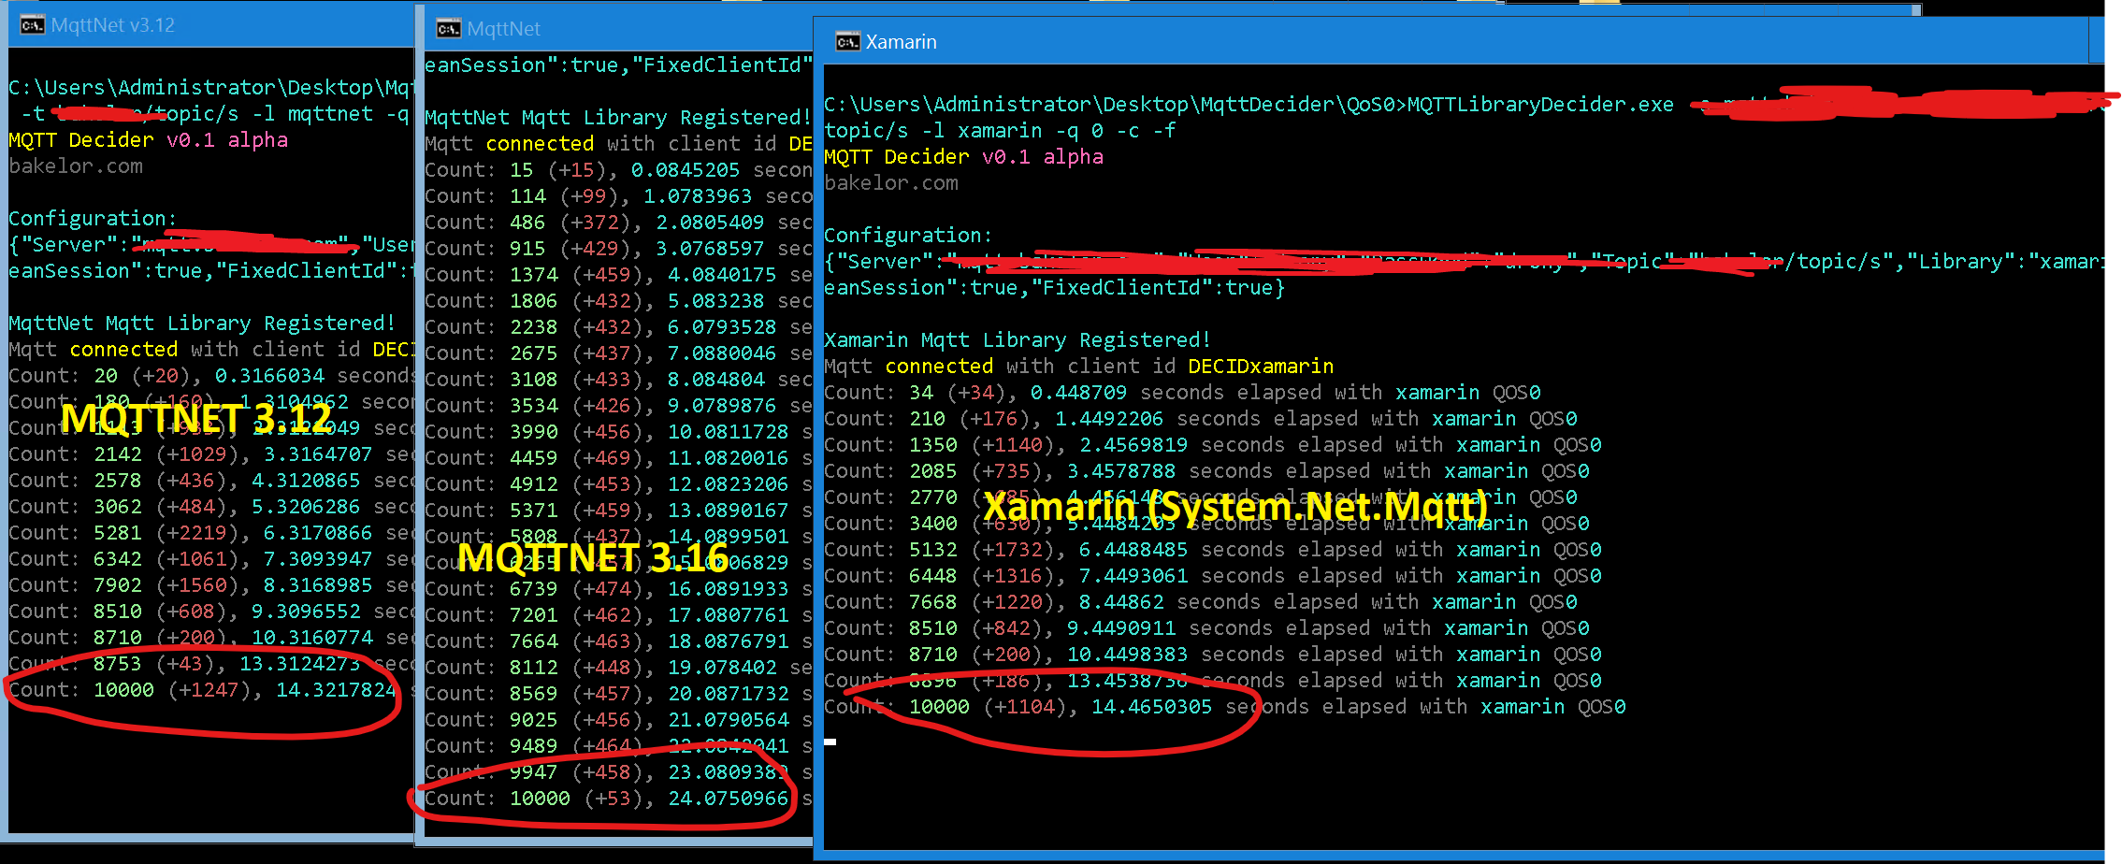Image resolution: width=2122 pixels, height=864 pixels.
Task: Click 'Count: 114 (+99)' line in MqttNet window
Action: point(618,196)
